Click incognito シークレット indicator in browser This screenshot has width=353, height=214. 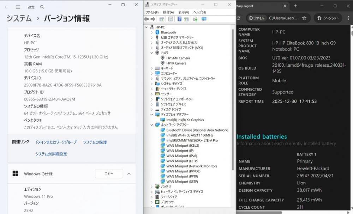tap(328, 18)
